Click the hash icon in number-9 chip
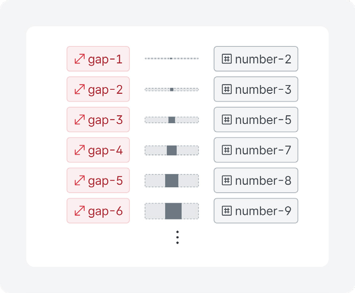This screenshot has height=293, width=355. point(227,211)
